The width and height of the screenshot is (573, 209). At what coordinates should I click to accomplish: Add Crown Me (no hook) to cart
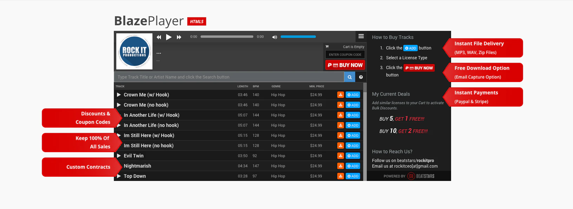point(353,105)
